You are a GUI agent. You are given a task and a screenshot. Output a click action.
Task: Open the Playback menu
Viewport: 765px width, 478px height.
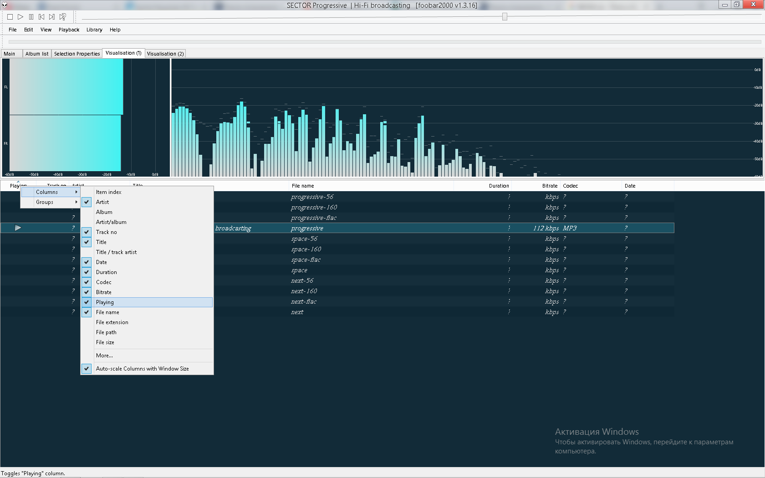69,30
